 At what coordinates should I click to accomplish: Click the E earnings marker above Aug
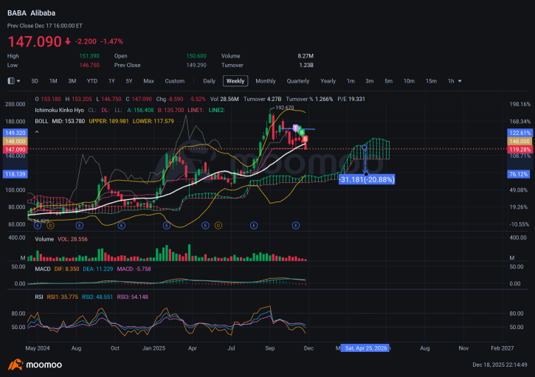[x=80, y=226]
